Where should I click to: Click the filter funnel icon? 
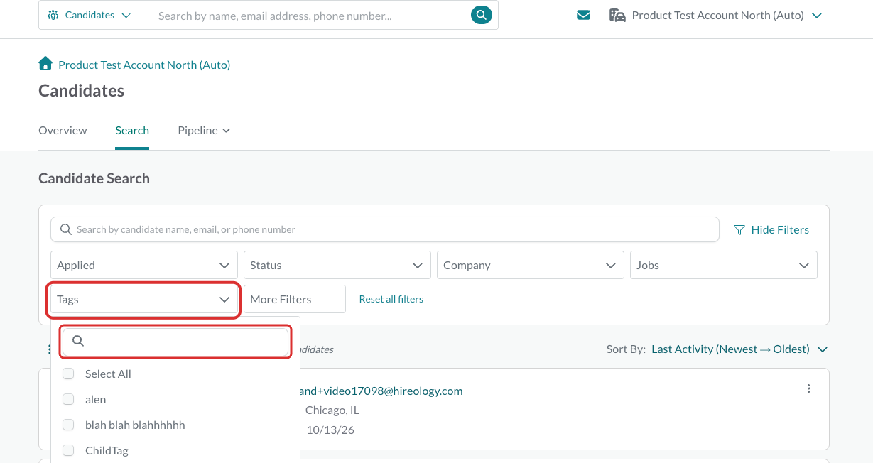(739, 230)
